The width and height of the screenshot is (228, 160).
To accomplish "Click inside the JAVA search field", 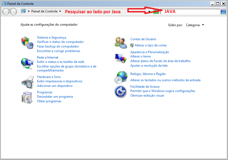I will click(189, 11).
